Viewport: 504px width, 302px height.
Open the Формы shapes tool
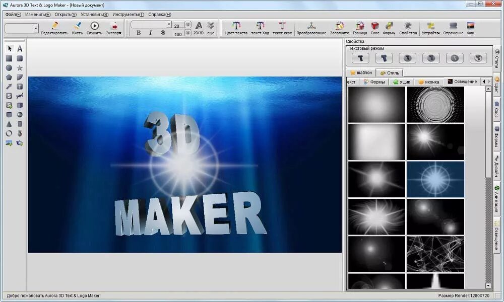389,28
